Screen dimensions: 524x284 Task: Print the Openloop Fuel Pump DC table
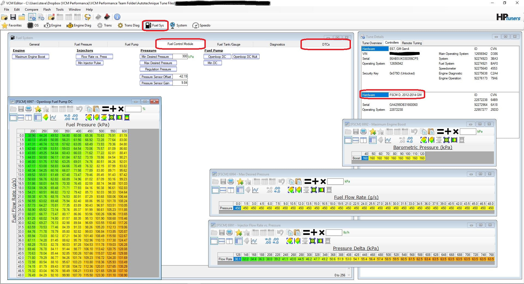(x=28, y=109)
